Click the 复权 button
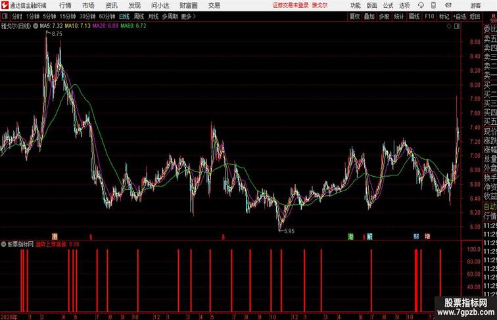This screenshot has width=497, height=320. click(x=355, y=16)
